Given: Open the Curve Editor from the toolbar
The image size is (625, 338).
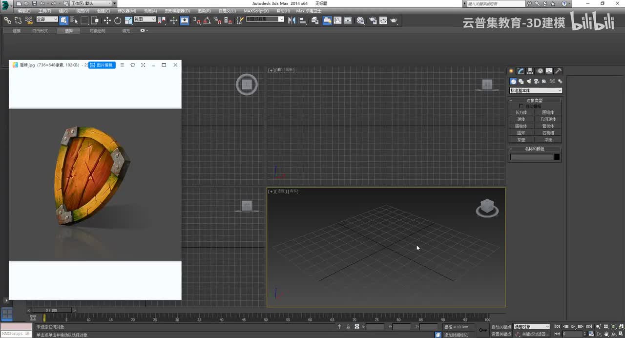Looking at the screenshot, I should (337, 21).
